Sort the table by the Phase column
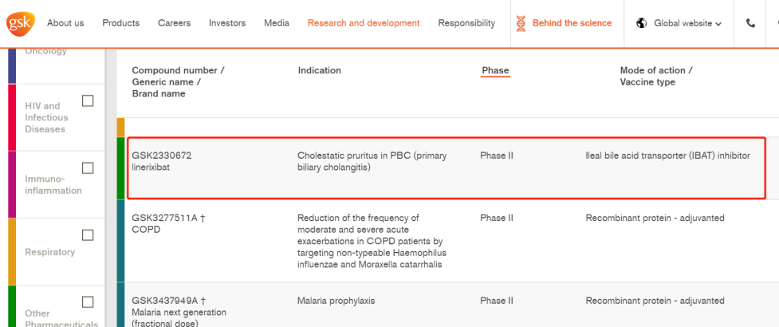The image size is (779, 327). pos(495,70)
